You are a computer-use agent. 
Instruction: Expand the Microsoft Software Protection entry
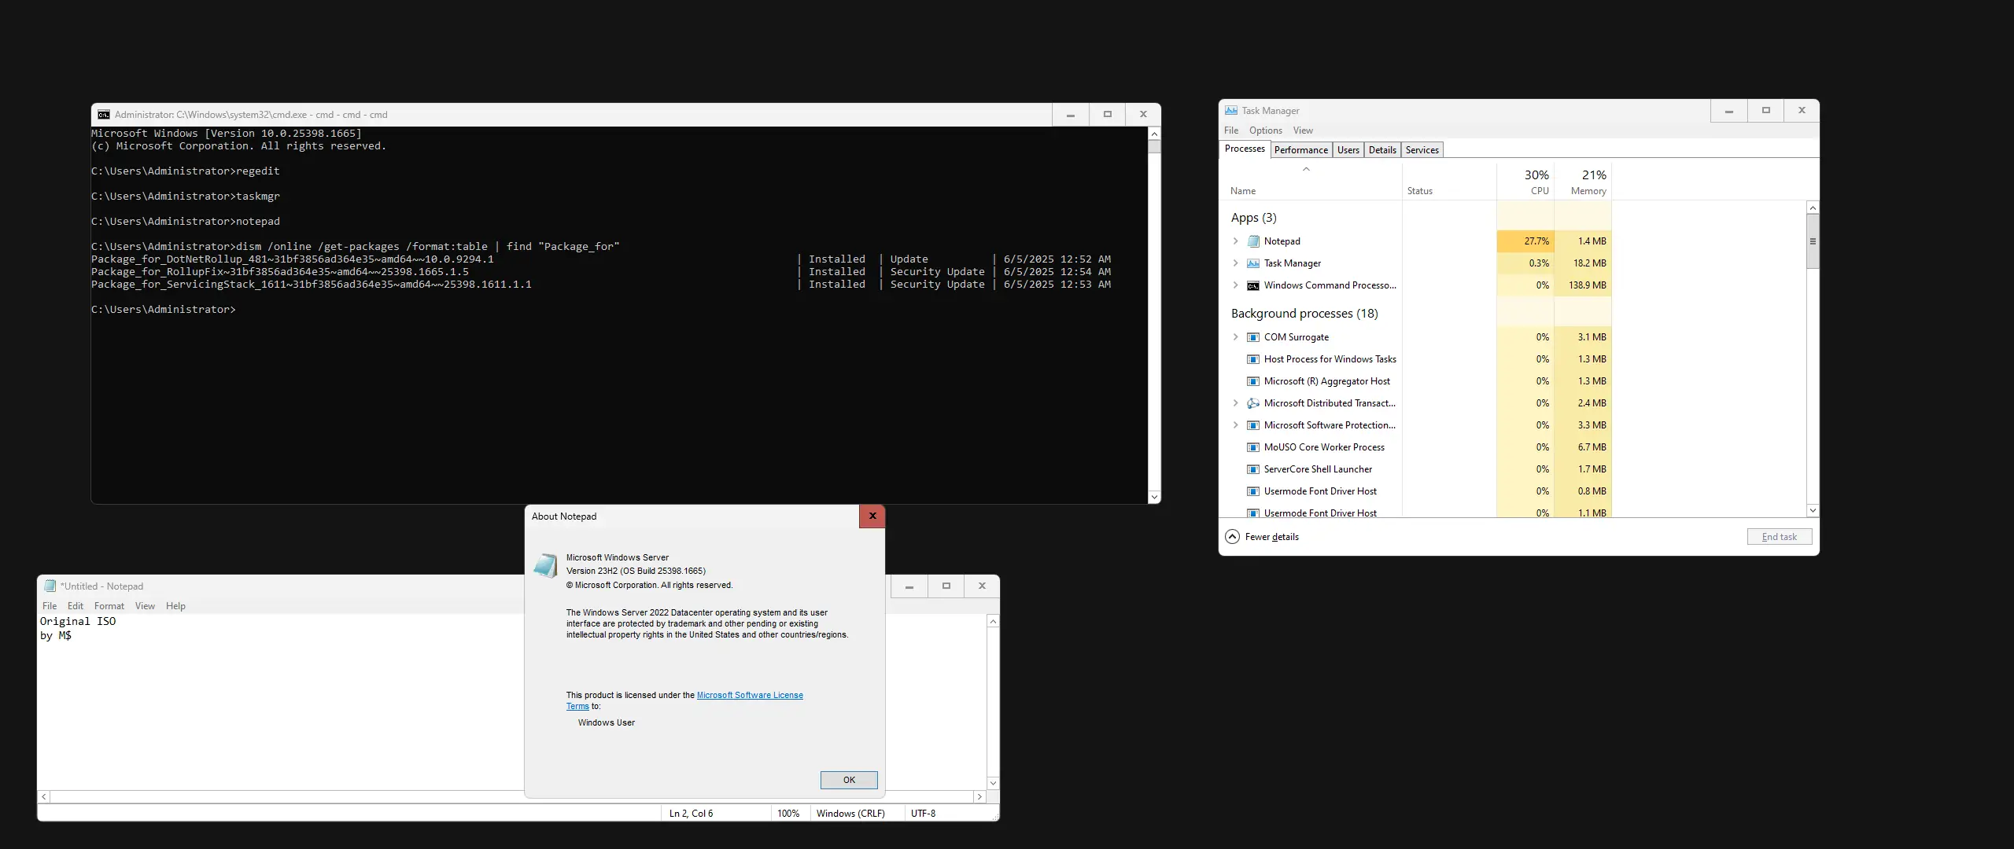[x=1235, y=425]
